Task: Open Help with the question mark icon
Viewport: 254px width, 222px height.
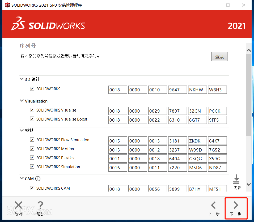Action: click(40, 205)
